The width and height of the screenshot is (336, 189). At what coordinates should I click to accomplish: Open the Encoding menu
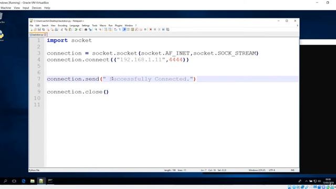tap(62, 26)
